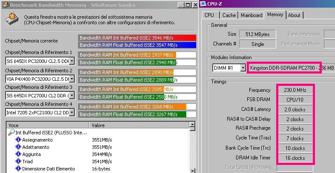Click the blue current Float Buffered 3547 MB/s bar

click(x=137, y=45)
